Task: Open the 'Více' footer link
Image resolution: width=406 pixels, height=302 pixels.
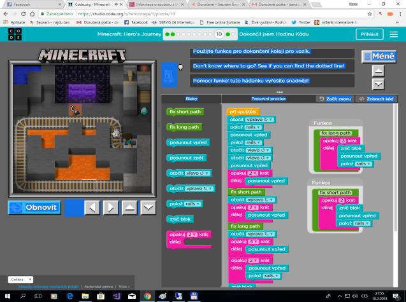Action: (x=124, y=287)
